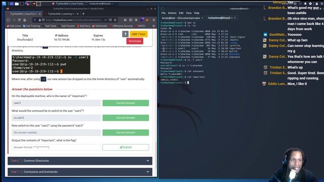Close the TryHackMe Linux Fundamentals tab
The width and height of the screenshot is (324, 182).
pyautogui.click(x=40, y=14)
